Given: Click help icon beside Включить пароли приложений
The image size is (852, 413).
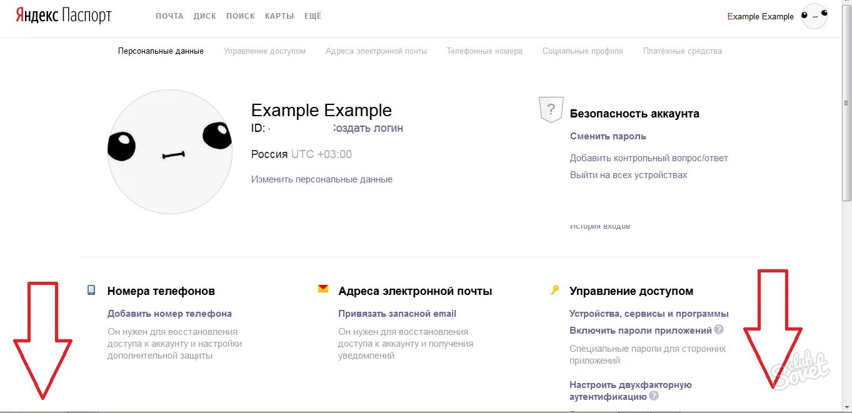Looking at the screenshot, I should (719, 329).
